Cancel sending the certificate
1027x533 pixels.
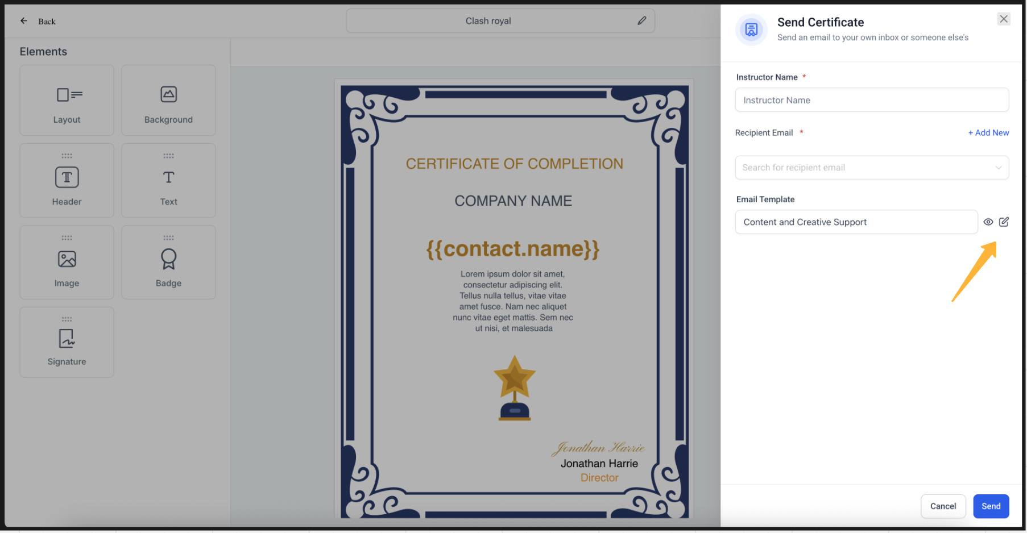click(x=943, y=506)
